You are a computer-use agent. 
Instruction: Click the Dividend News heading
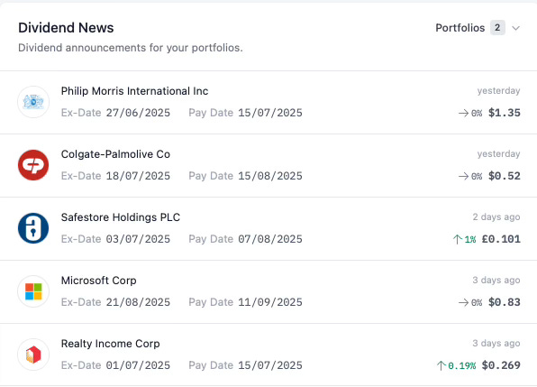pyautogui.click(x=66, y=28)
